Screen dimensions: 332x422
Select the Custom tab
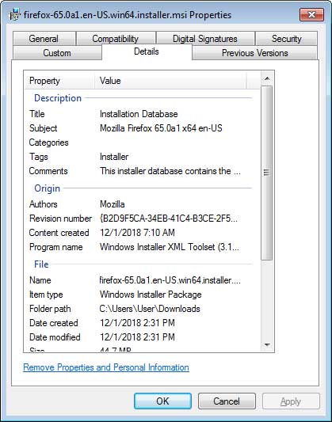point(57,53)
